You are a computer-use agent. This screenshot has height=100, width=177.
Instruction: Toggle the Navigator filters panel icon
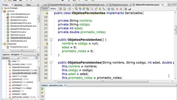pos(37,58)
